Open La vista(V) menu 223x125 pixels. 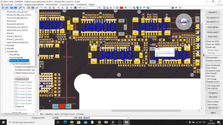[19, 5]
